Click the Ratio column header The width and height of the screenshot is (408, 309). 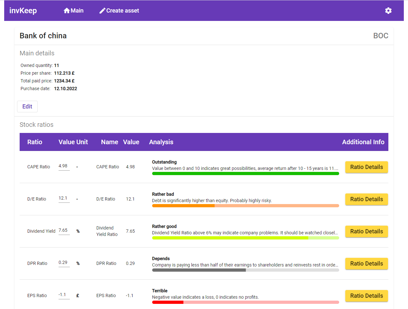(x=35, y=142)
